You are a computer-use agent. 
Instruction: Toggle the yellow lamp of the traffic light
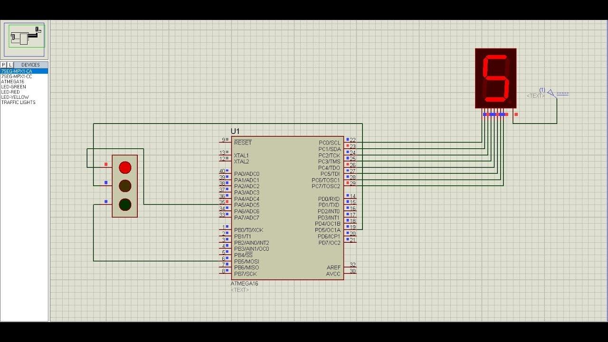[124, 186]
